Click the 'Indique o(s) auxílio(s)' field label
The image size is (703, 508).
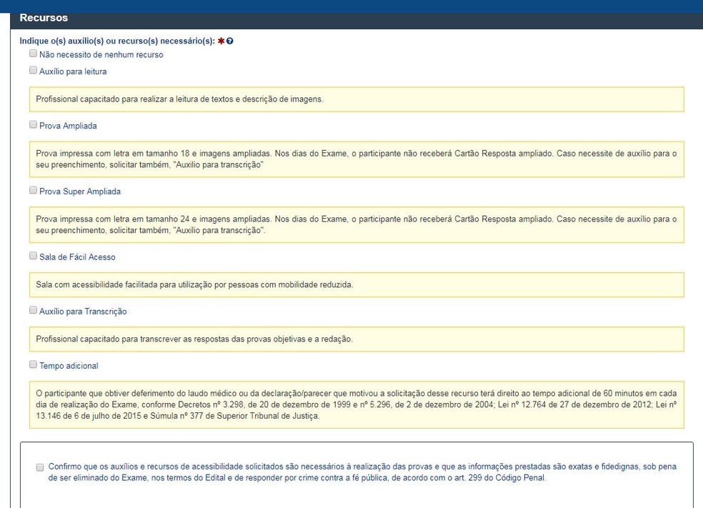117,41
